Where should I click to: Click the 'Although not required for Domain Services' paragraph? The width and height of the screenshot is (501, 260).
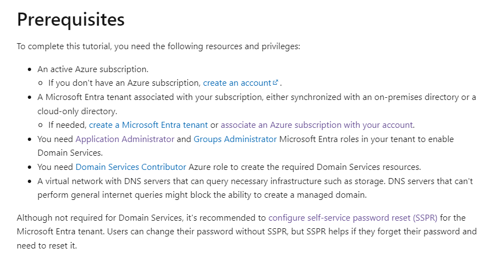coord(247,232)
